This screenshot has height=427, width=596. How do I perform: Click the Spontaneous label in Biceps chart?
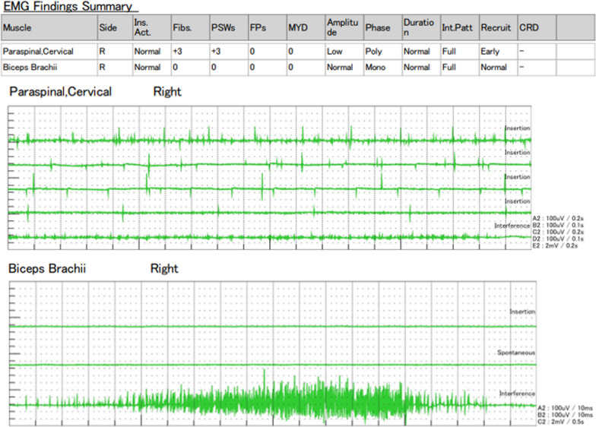pyautogui.click(x=516, y=353)
